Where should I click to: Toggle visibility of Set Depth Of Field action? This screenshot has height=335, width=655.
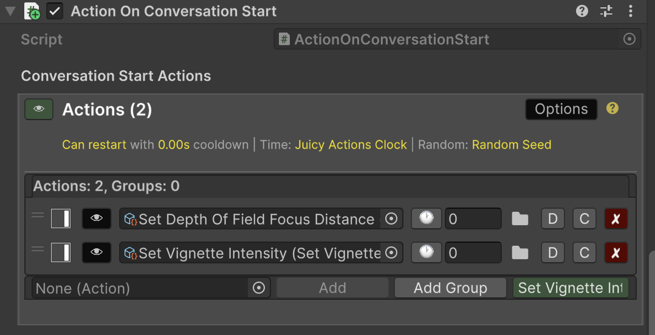pos(97,218)
